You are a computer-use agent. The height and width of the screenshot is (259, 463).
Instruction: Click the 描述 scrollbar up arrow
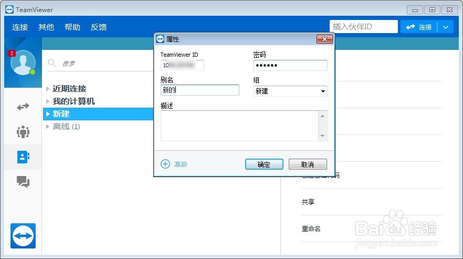click(322, 116)
